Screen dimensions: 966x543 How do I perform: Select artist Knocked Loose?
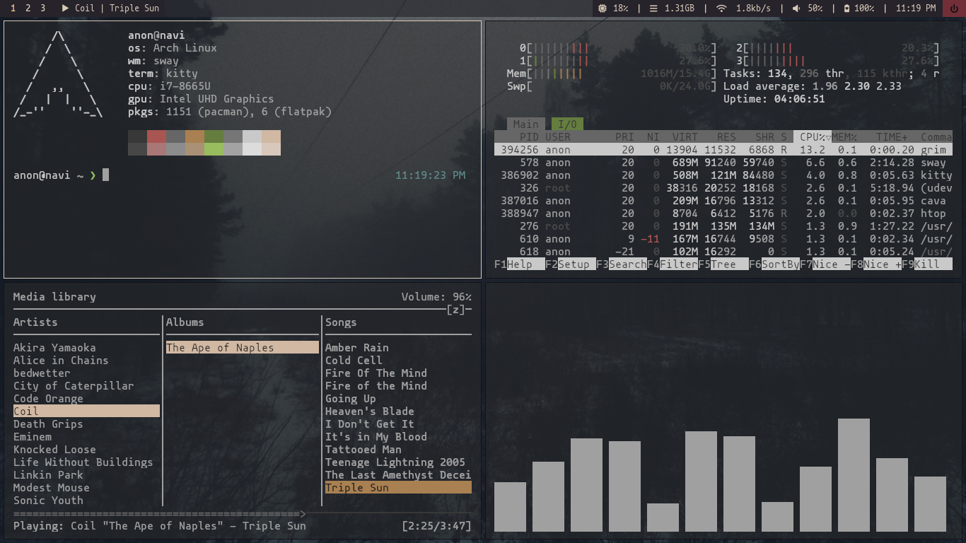pyautogui.click(x=54, y=450)
